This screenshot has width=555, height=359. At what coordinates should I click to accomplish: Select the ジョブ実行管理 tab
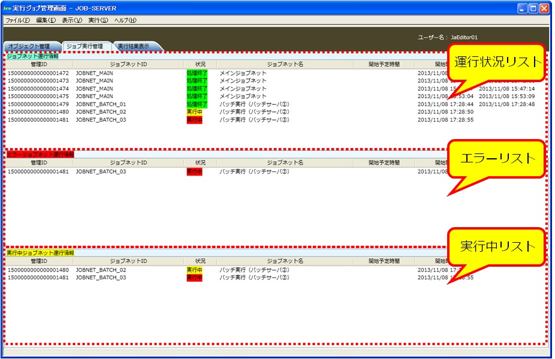click(x=85, y=46)
